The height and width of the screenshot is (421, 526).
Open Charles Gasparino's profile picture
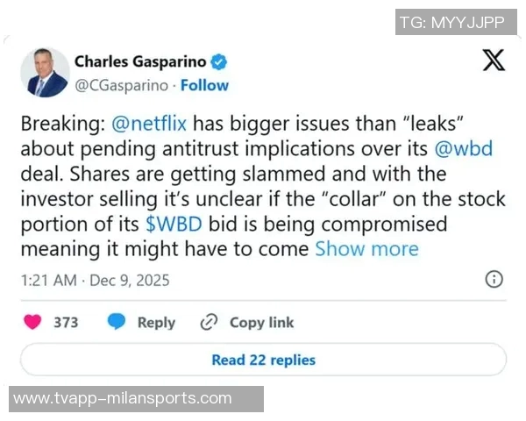[x=45, y=72]
